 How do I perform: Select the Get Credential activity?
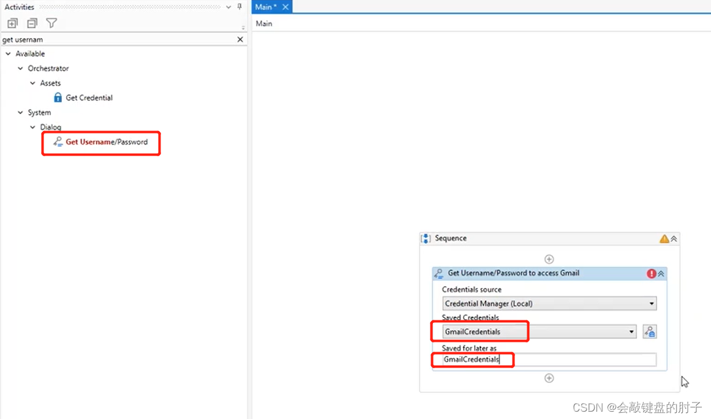point(89,97)
